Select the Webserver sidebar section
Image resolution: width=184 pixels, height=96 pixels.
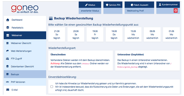coord(25,35)
